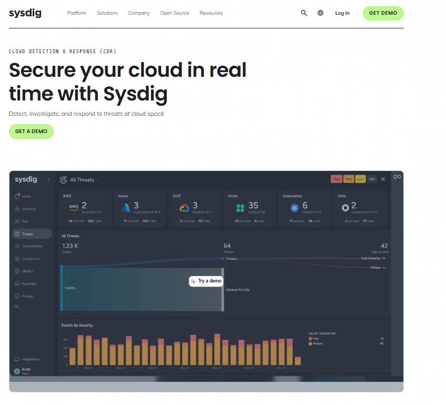Open the Company menu

[139, 13]
